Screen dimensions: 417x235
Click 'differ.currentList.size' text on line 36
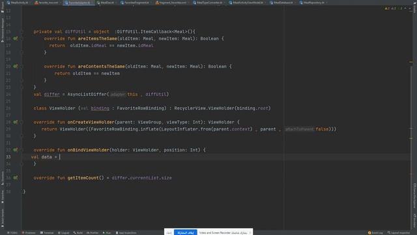pyautogui.click(x=142, y=178)
